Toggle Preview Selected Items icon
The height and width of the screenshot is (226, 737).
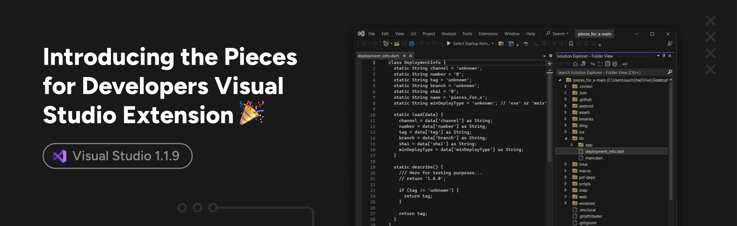click(x=625, y=64)
